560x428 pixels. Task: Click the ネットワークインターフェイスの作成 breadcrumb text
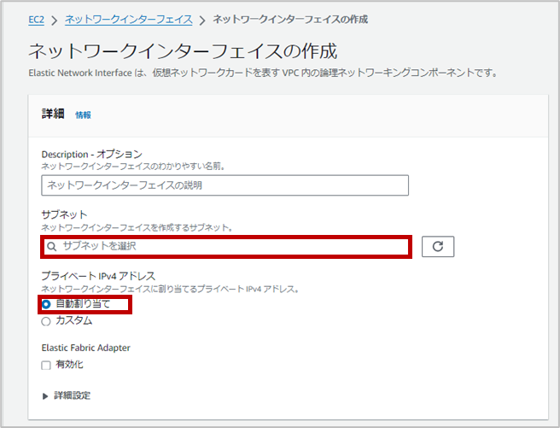290,20
